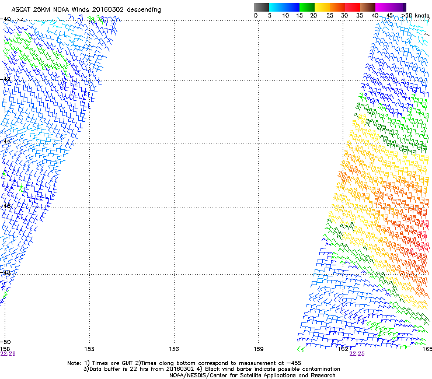The height and width of the screenshot is (379, 432).
Task: Click the '>50 knots' legend label
Action: click(x=415, y=16)
